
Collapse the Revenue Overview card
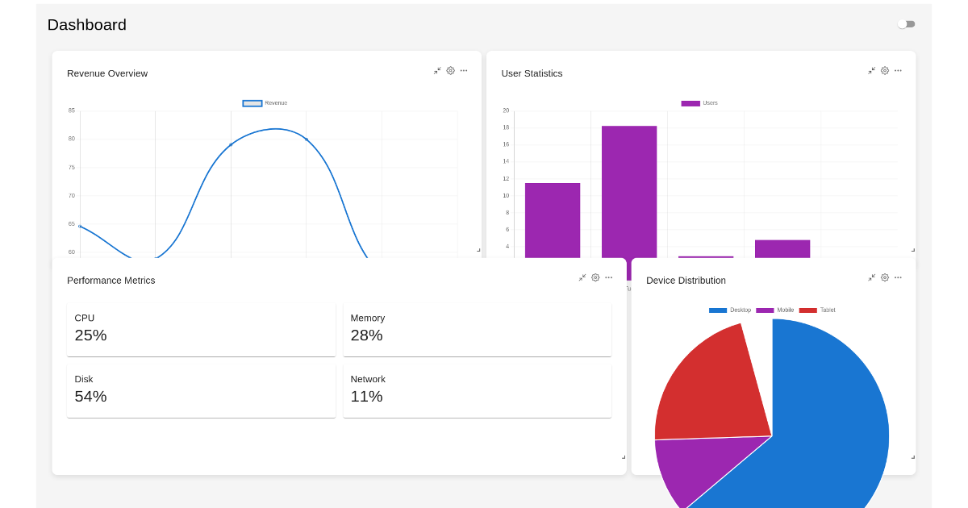pyautogui.click(x=437, y=70)
